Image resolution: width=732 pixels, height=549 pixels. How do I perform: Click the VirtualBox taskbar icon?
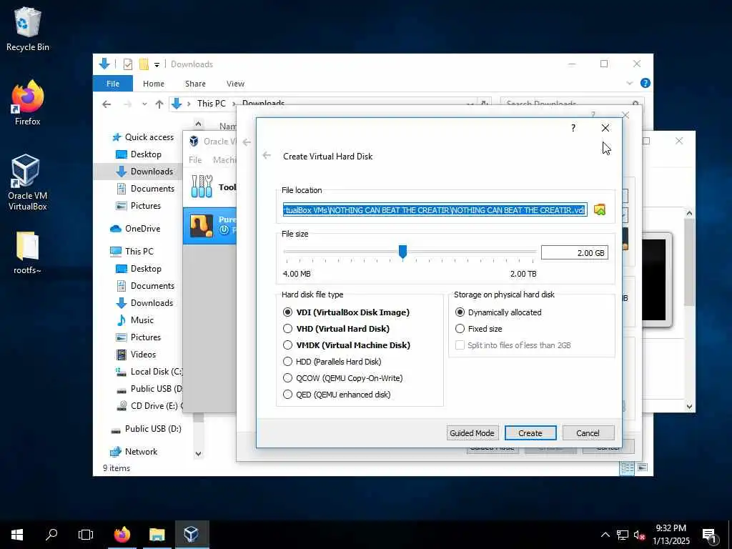pyautogui.click(x=192, y=535)
